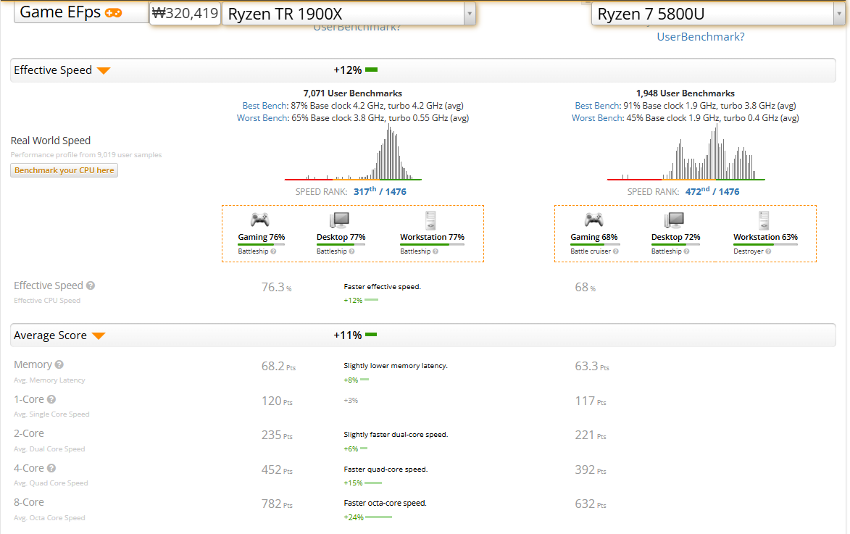Open the Ryzen 7 5800U dropdown arrow
The height and width of the screenshot is (534, 850).
point(838,14)
